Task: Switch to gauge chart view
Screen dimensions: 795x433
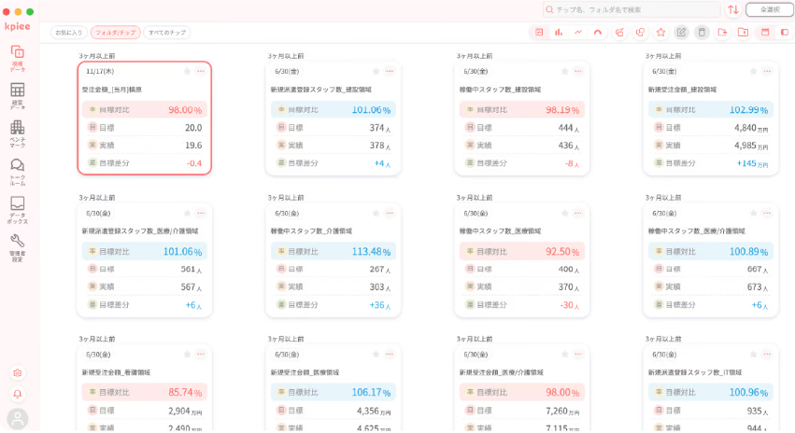Action: point(598,33)
